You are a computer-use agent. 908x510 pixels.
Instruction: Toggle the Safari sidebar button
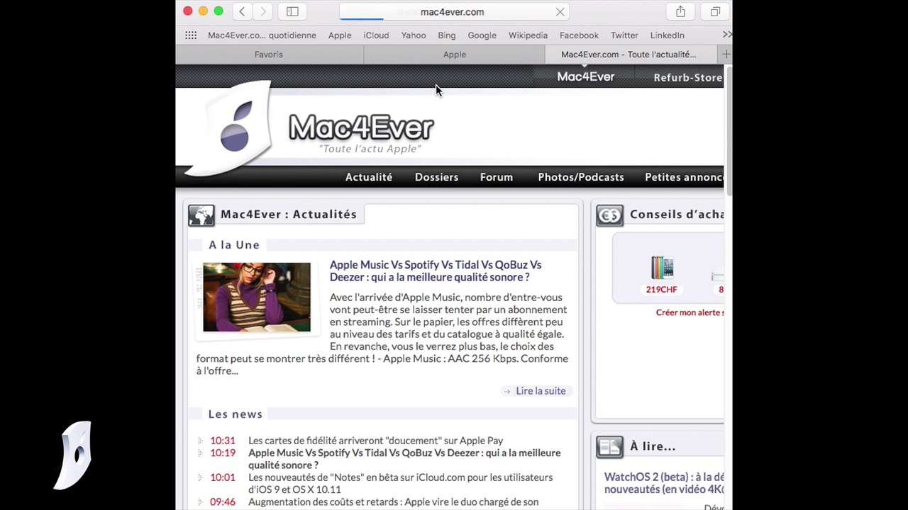[292, 11]
